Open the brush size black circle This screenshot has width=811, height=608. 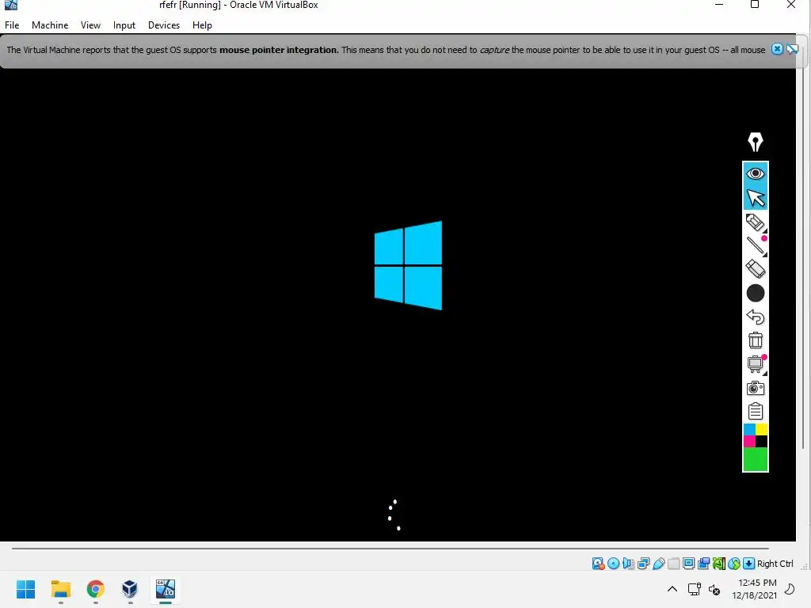tap(755, 293)
